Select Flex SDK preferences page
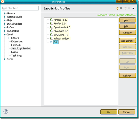139x119 pixels. click(16, 45)
